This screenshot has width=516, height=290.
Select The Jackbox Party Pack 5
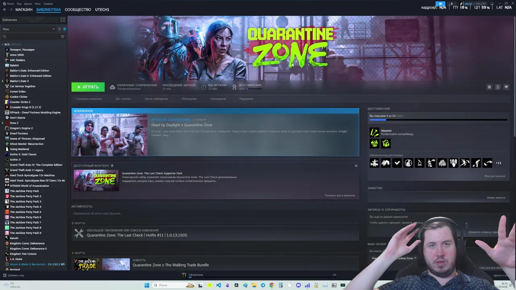tap(25, 212)
